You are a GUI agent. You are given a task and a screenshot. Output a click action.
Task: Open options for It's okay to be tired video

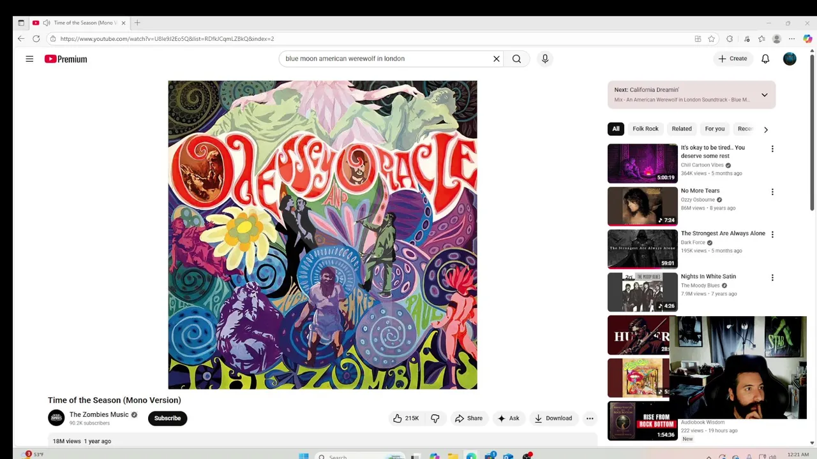[x=772, y=149]
